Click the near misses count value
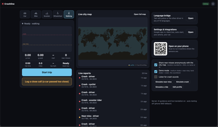The height and width of the screenshot is (127, 218). click(66, 55)
